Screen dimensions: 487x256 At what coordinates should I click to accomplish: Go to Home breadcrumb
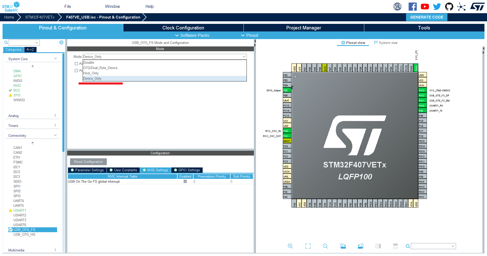pos(9,17)
